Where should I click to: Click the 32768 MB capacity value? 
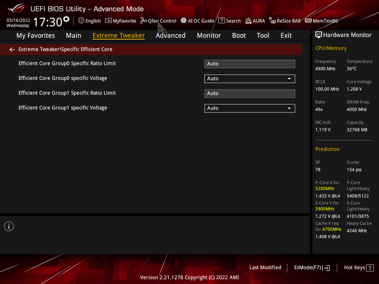point(357,130)
